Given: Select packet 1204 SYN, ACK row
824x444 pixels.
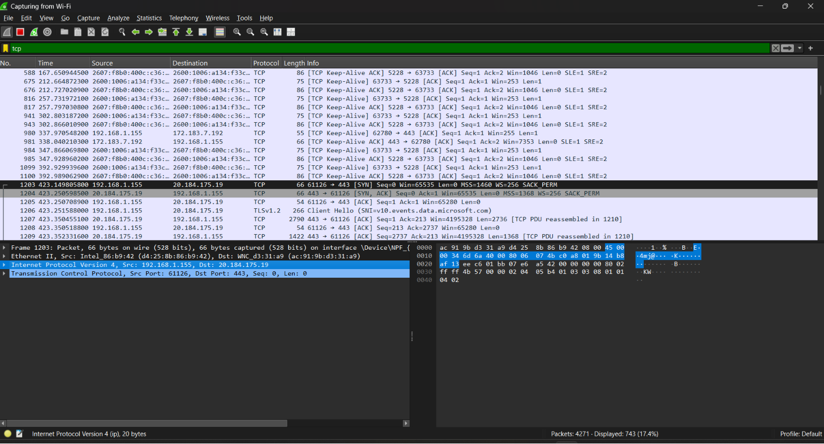Looking at the screenshot, I should point(409,193).
